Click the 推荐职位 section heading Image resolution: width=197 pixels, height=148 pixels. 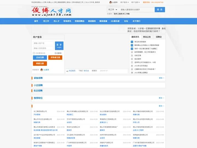pos(38,98)
